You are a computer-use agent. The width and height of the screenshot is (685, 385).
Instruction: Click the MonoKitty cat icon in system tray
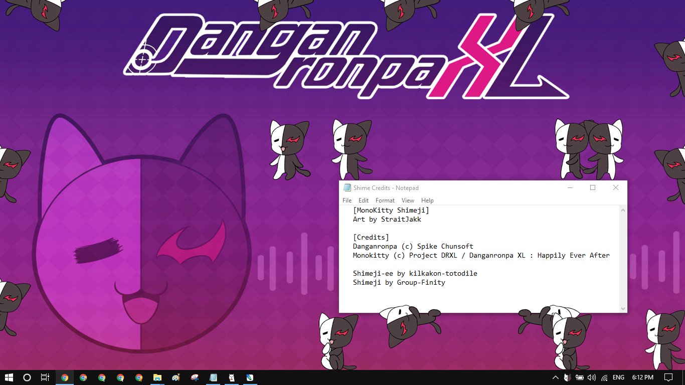tap(567, 377)
